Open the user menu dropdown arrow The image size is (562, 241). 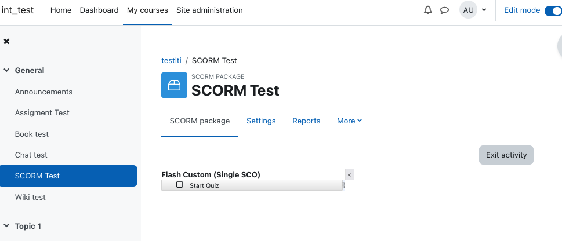[484, 10]
